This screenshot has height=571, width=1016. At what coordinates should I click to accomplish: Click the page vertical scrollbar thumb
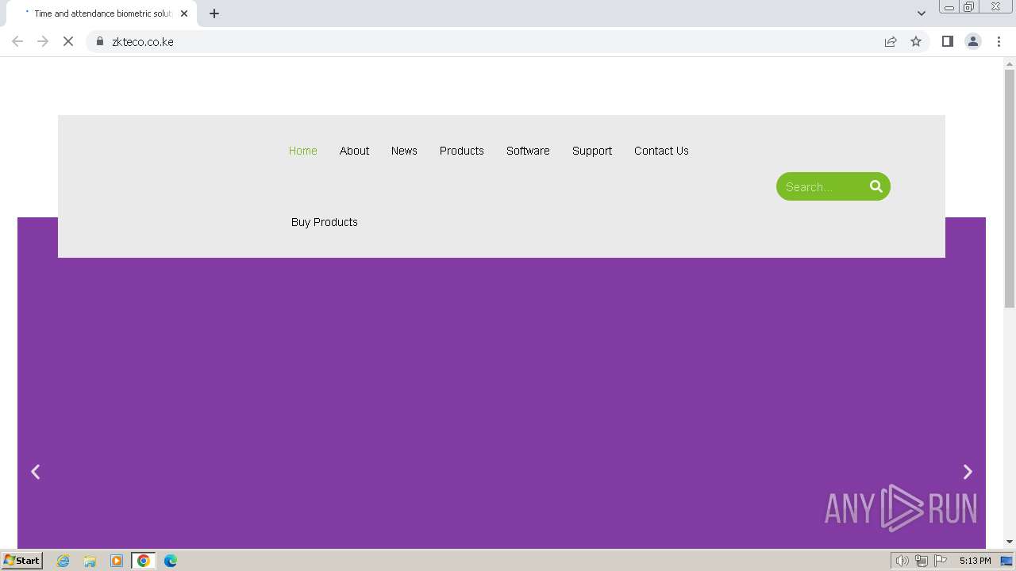pos(1010,189)
